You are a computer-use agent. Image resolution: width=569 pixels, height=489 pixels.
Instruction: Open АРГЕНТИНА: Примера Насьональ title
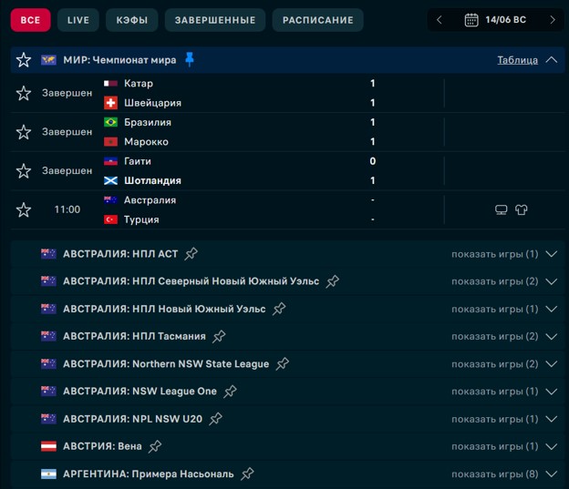(148, 474)
